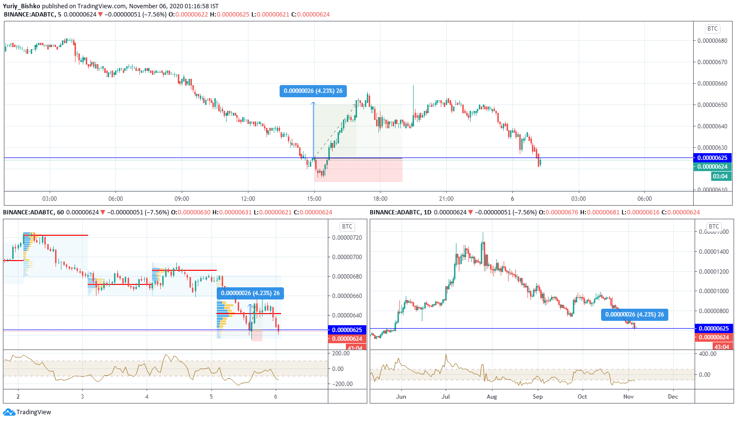
Task: Click the red 0.00000624 price tag on 60-minute chart
Action: (347, 339)
